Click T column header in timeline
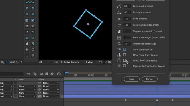This screenshot has width=190, height=106. (x=15, y=79)
